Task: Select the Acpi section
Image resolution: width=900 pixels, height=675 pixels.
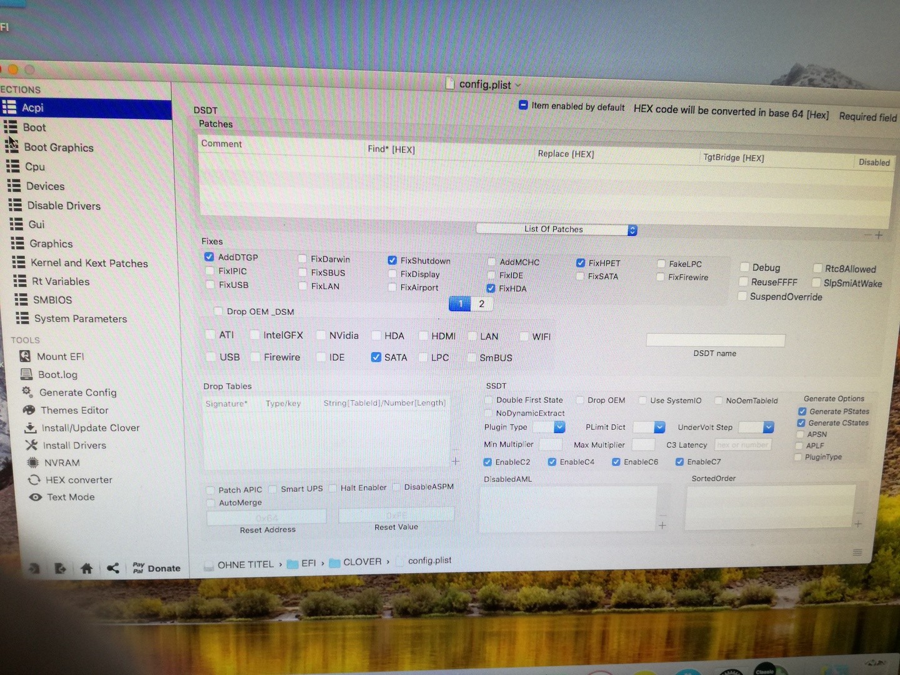Action: [x=86, y=107]
